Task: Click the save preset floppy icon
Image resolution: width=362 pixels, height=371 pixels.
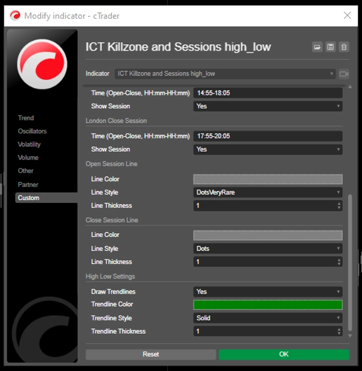Action: (x=331, y=47)
